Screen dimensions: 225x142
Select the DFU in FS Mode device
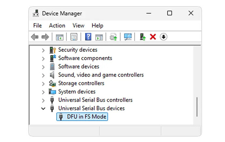pyautogui.click(x=86, y=117)
